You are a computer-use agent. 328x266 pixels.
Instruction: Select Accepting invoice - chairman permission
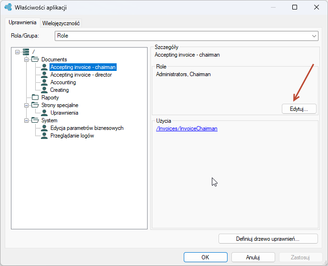pyautogui.click(x=83, y=67)
